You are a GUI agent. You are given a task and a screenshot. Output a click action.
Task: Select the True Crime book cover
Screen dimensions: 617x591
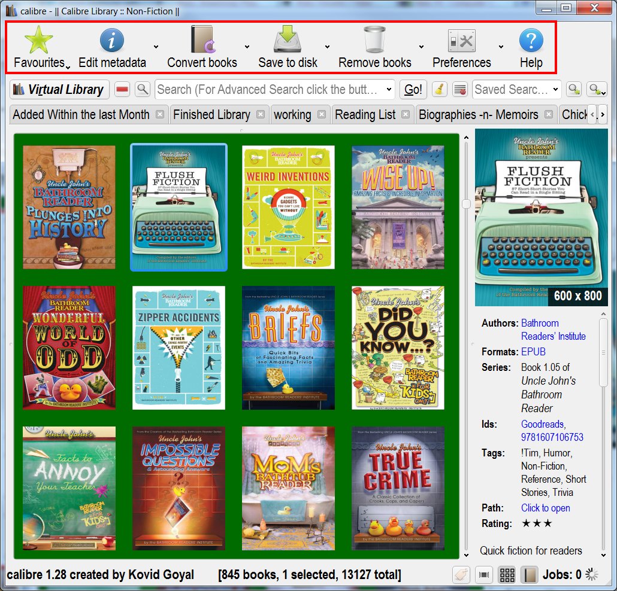tap(398, 489)
